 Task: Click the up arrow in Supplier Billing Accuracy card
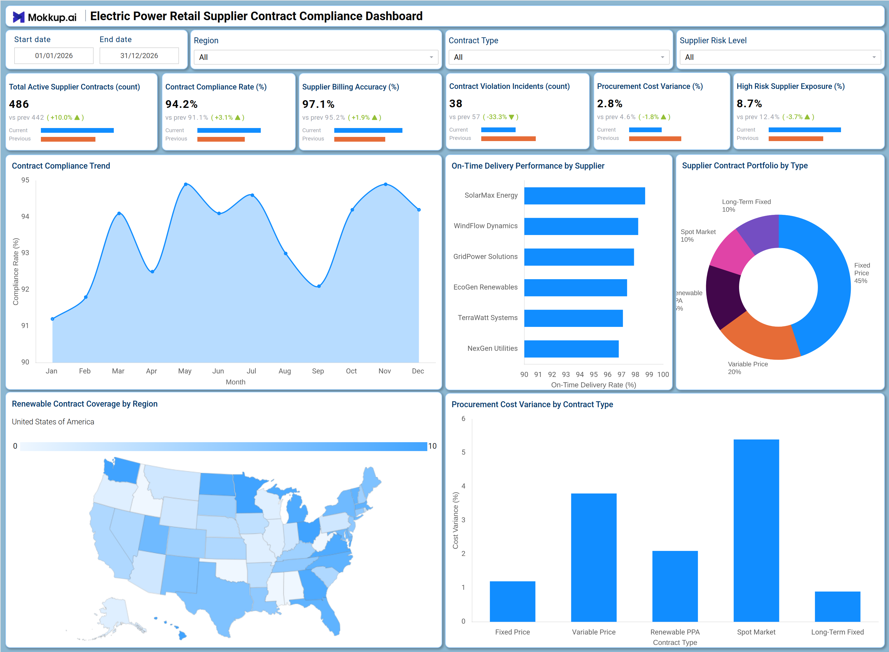[x=375, y=118]
